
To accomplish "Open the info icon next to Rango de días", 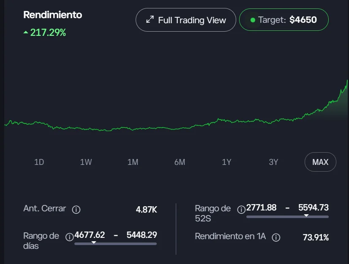I will (69, 237).
